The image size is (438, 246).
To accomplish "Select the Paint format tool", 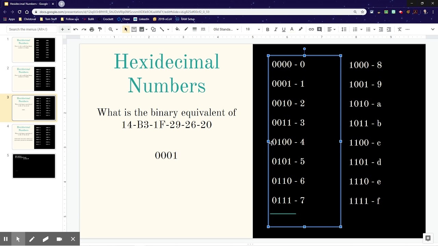I will point(100,29).
